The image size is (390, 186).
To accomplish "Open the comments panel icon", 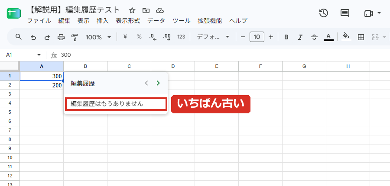I will pos(345,13).
